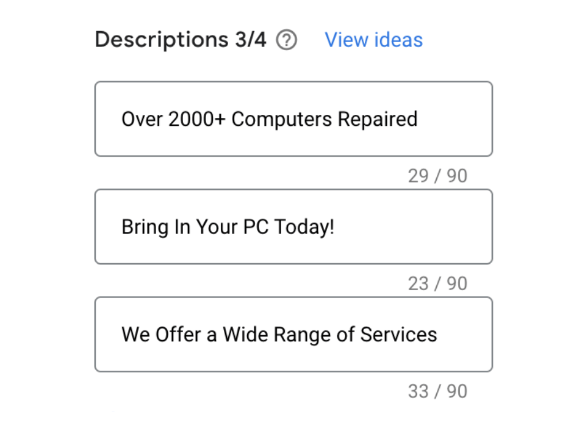This screenshot has height=425, width=582.
Task: Click the help icon beside Descriptions
Action: click(286, 40)
